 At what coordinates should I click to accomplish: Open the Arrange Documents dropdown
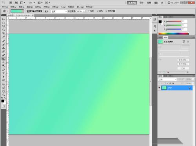coord(40,3)
